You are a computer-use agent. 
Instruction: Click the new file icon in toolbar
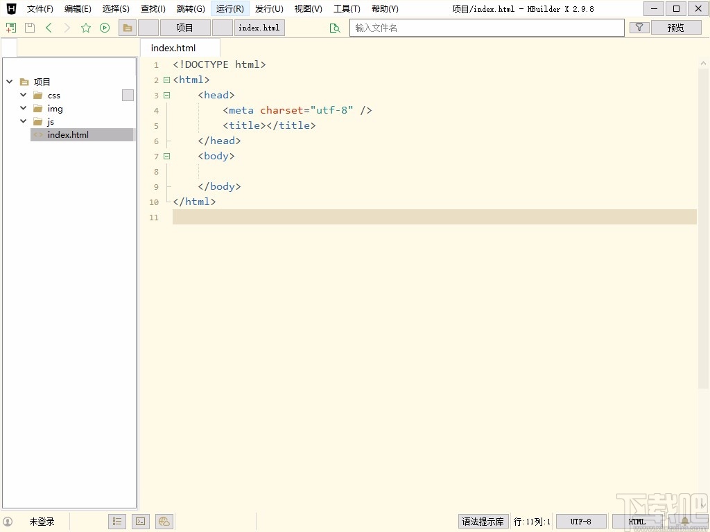(x=10, y=28)
